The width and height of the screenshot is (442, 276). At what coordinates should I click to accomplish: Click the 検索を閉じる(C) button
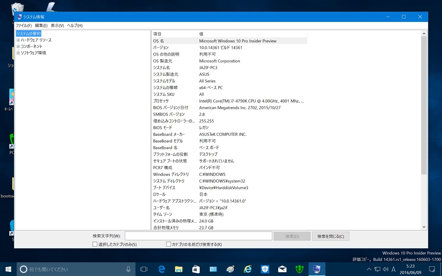(330, 236)
